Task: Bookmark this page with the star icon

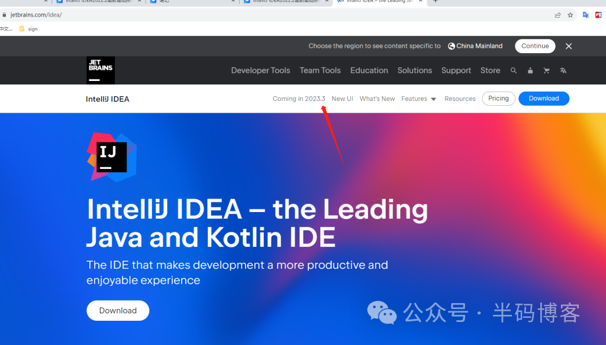Action: click(x=570, y=15)
